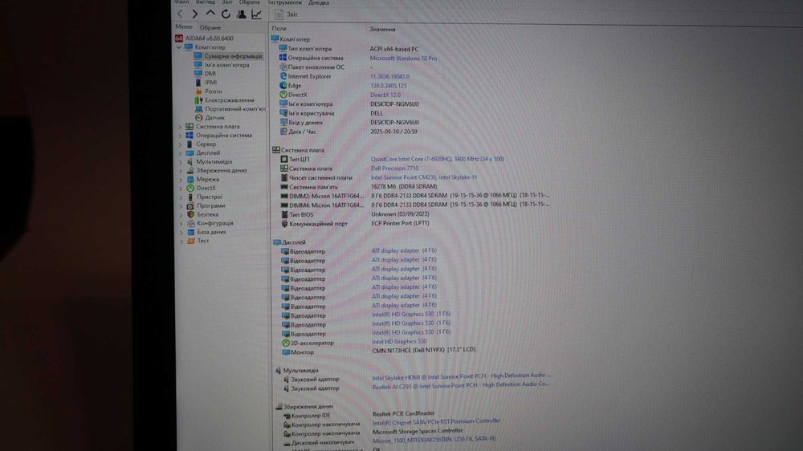This screenshot has height=451, width=803.
Task: Open the Довідка menu
Action: (319, 2)
